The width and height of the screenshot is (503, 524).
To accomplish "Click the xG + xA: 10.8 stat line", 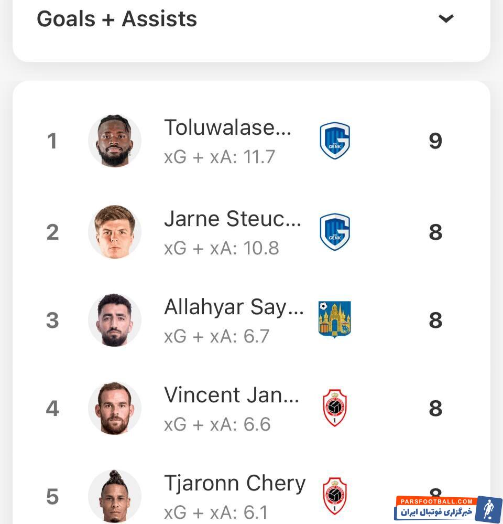I will [x=221, y=248].
